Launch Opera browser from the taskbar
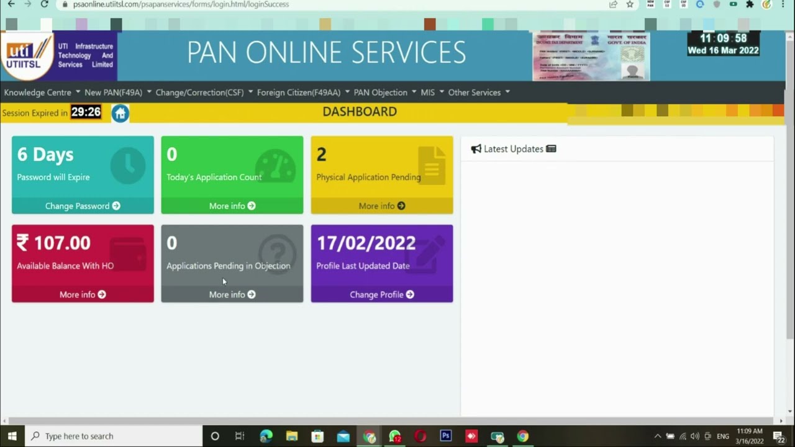795x447 pixels. coord(420,436)
